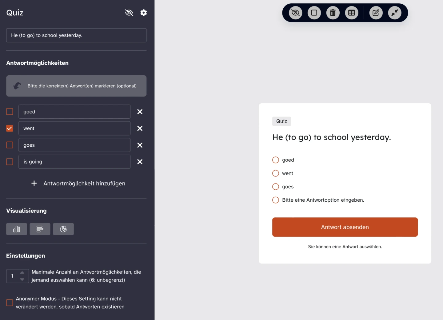Remove the 'is going' answer option
This screenshot has height=320, width=443.
pyautogui.click(x=140, y=162)
